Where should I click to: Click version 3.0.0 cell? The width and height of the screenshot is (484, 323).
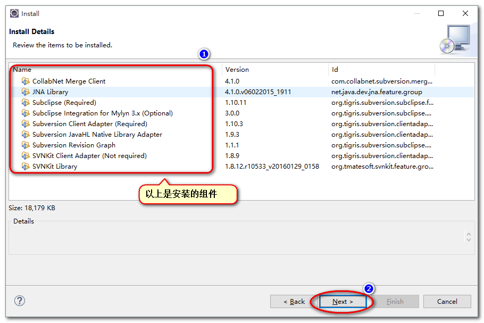click(x=232, y=113)
